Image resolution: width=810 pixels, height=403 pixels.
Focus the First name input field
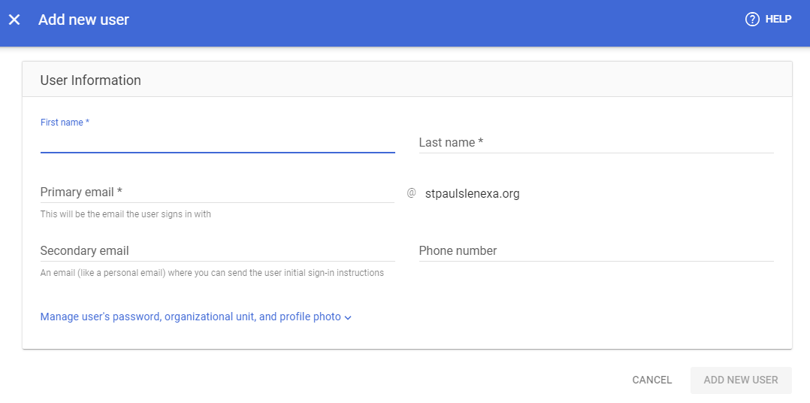pos(217,142)
